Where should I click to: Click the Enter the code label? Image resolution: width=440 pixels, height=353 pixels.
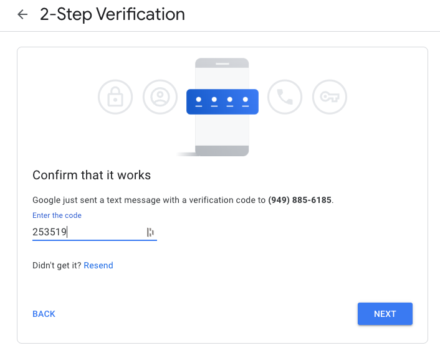coord(57,215)
